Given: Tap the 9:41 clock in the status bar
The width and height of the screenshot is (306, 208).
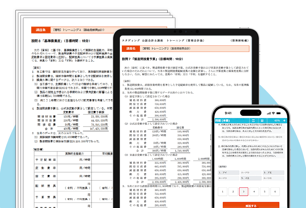Looking at the screenshot, I should [x=228, y=113].
